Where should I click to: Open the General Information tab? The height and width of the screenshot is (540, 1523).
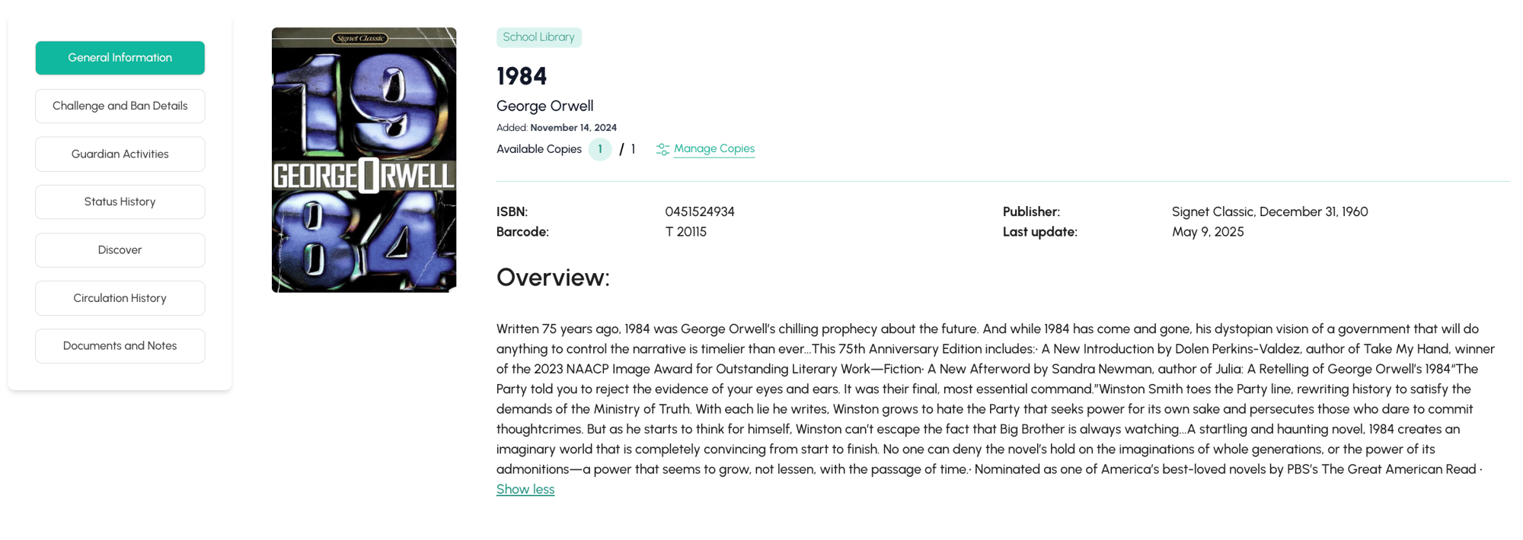120,58
